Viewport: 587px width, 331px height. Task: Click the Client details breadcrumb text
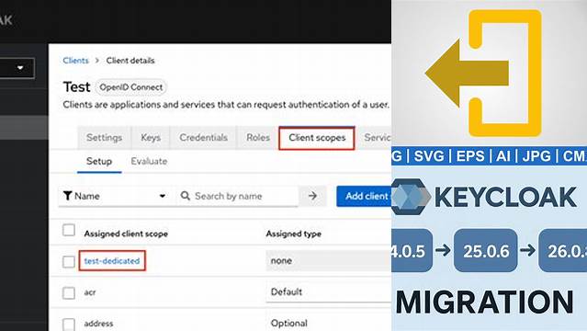click(x=130, y=61)
